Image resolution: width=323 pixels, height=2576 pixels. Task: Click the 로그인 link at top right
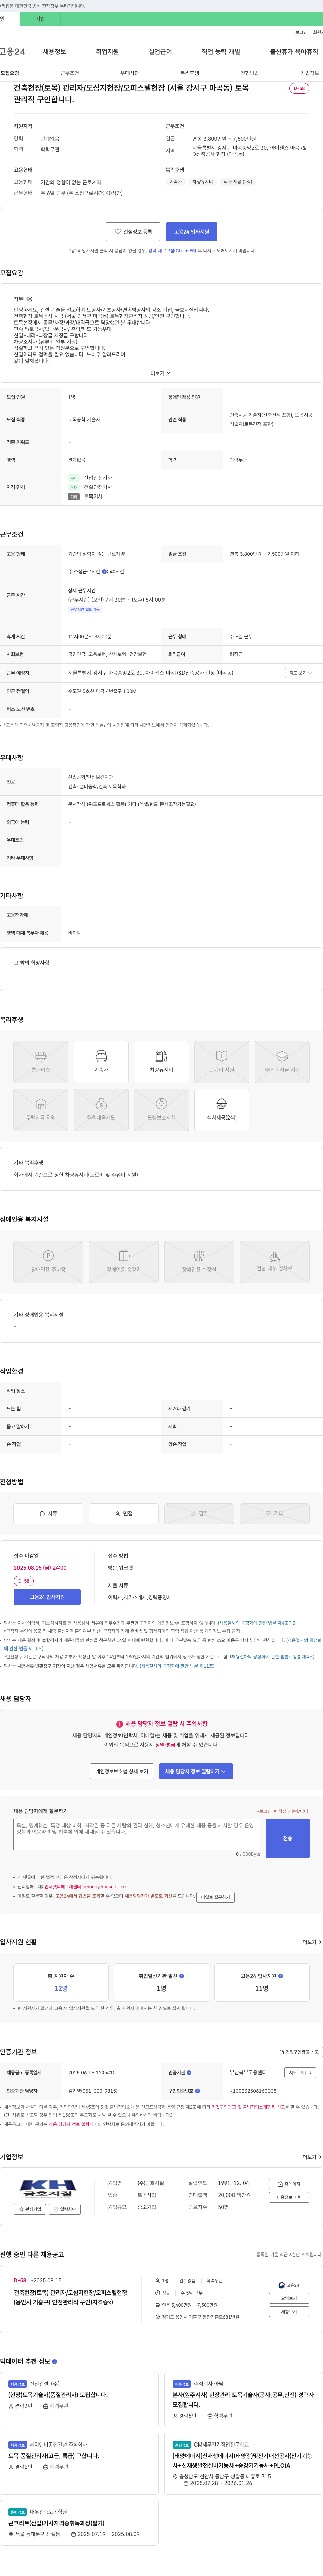click(301, 32)
